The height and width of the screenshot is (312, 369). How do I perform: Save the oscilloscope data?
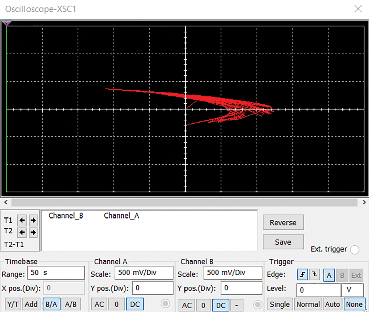[x=283, y=242]
